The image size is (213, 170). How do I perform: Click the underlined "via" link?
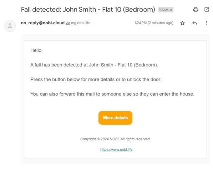[x=68, y=23]
